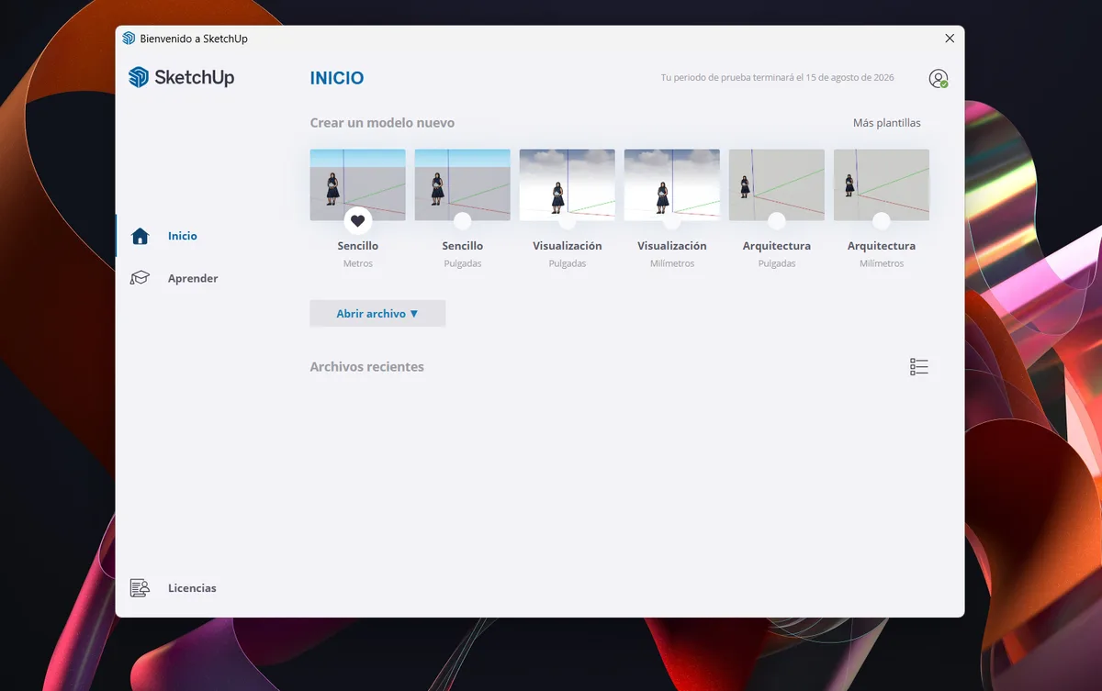Mark Visualización Pulgadas template as favorite

click(568, 220)
